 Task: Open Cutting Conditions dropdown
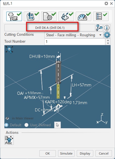click(74, 35)
